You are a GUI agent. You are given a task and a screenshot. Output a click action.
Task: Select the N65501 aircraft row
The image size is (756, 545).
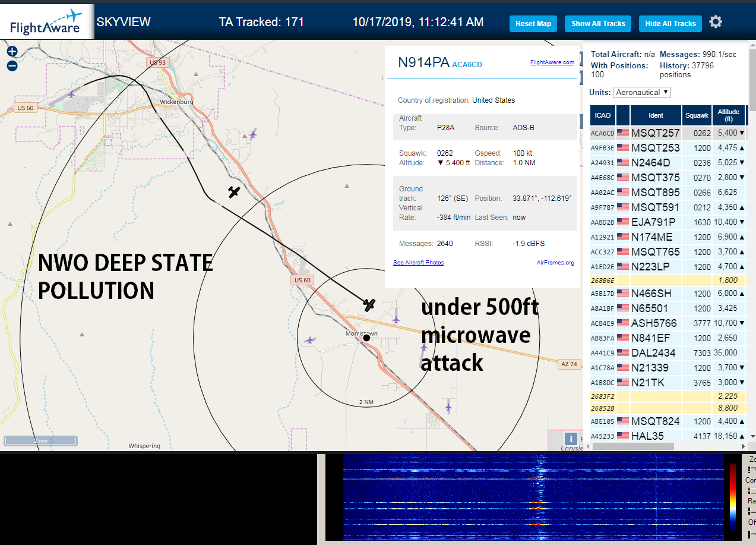click(x=668, y=308)
